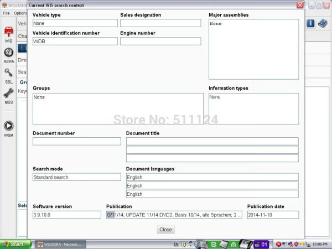Click the green cable connection taskbar icon
The image size is (332, 249).
[x=214, y=245]
